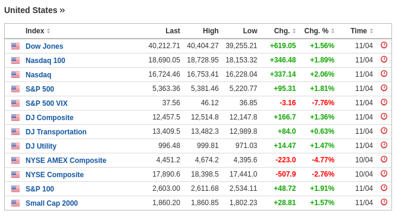Click the clock icon for NYSE AMEX Composite
Image resolution: width=398 pixels, height=220 pixels.
pyautogui.click(x=384, y=159)
